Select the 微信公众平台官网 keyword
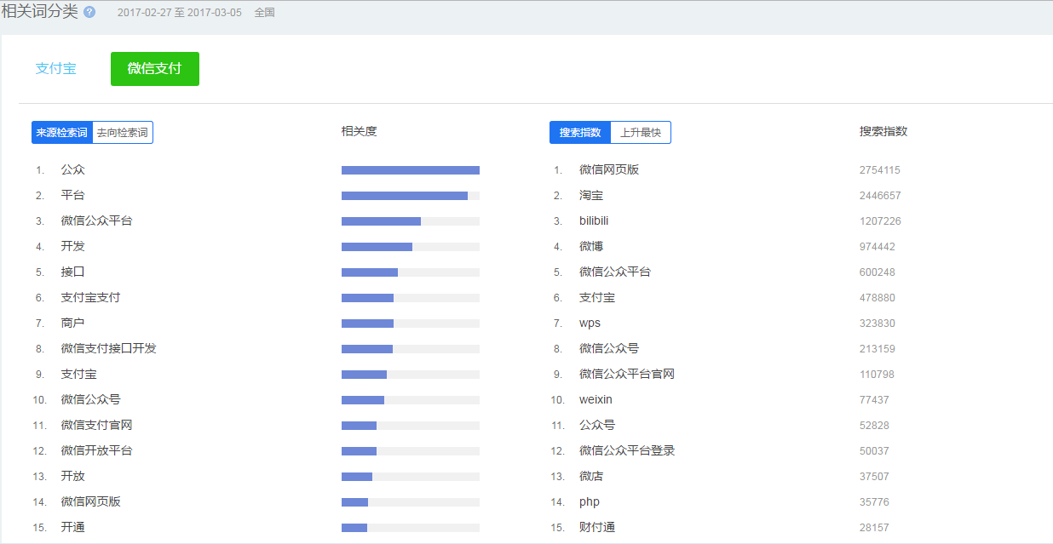The height and width of the screenshot is (544, 1053). pyautogui.click(x=627, y=375)
